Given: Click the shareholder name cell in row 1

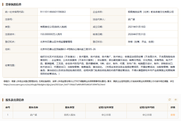Looking at the screenshot, I should 33,115.
